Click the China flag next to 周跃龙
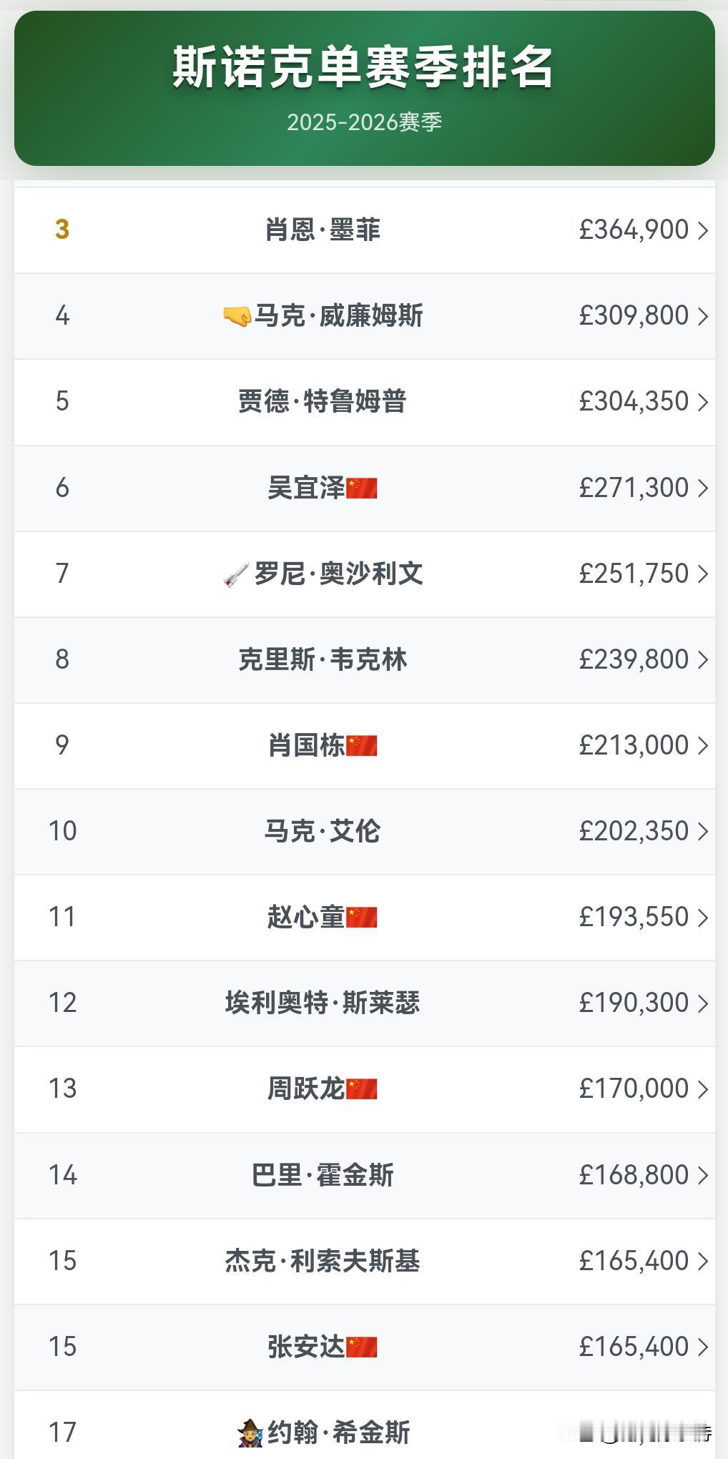The height and width of the screenshot is (1459, 728). coord(362,1089)
